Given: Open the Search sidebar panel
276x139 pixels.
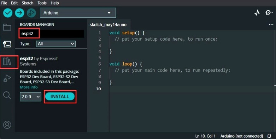Looking at the screenshot, I should tap(7, 95).
